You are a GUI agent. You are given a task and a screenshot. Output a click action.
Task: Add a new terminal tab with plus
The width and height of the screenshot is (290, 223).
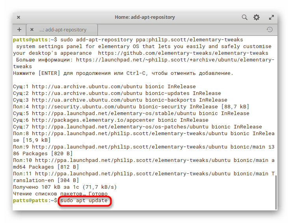pos(19,30)
